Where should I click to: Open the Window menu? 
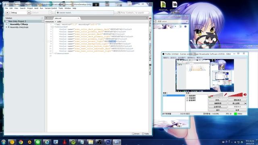point(68,8)
